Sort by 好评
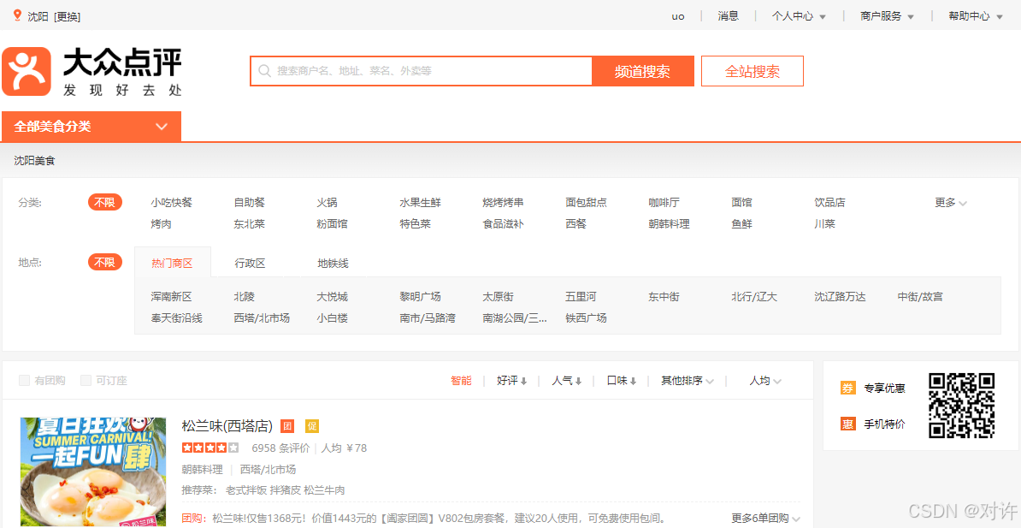This screenshot has height=528, width=1021. click(x=512, y=381)
